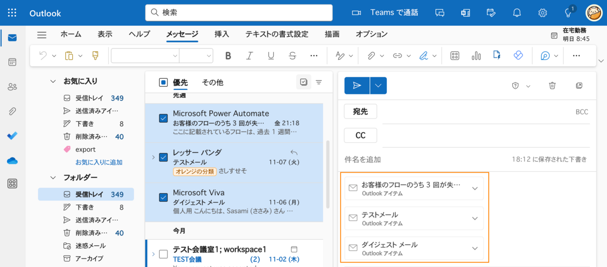Image resolution: width=607 pixels, height=267 pixels.
Task: Apply Underline formatting
Action: click(x=271, y=56)
